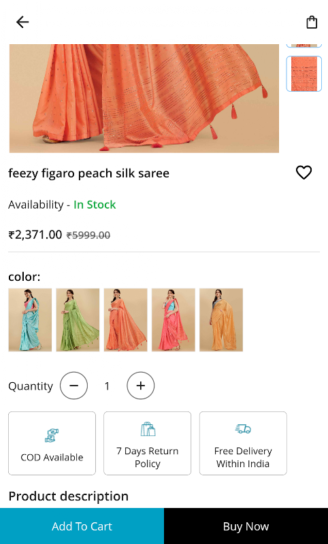Tap the back arrow icon
328x544 pixels.
22,22
